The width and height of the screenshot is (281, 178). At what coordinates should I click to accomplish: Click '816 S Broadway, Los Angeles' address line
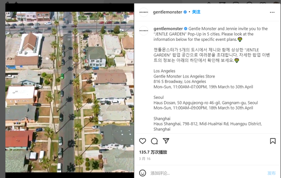180,81
